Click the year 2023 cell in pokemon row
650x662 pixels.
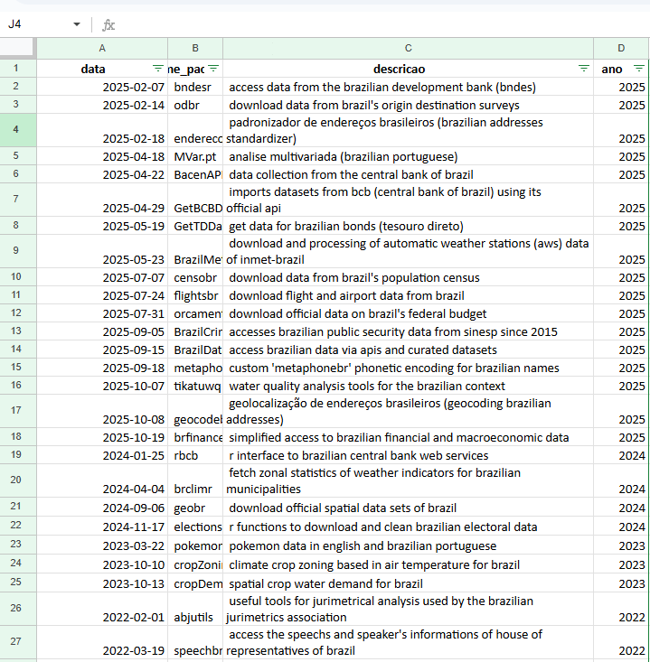click(x=621, y=545)
